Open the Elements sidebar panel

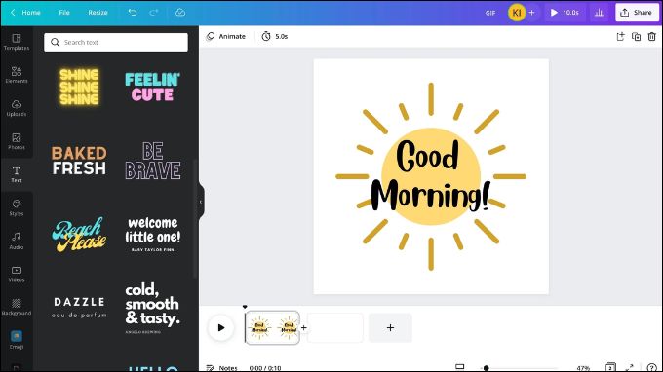tap(17, 75)
